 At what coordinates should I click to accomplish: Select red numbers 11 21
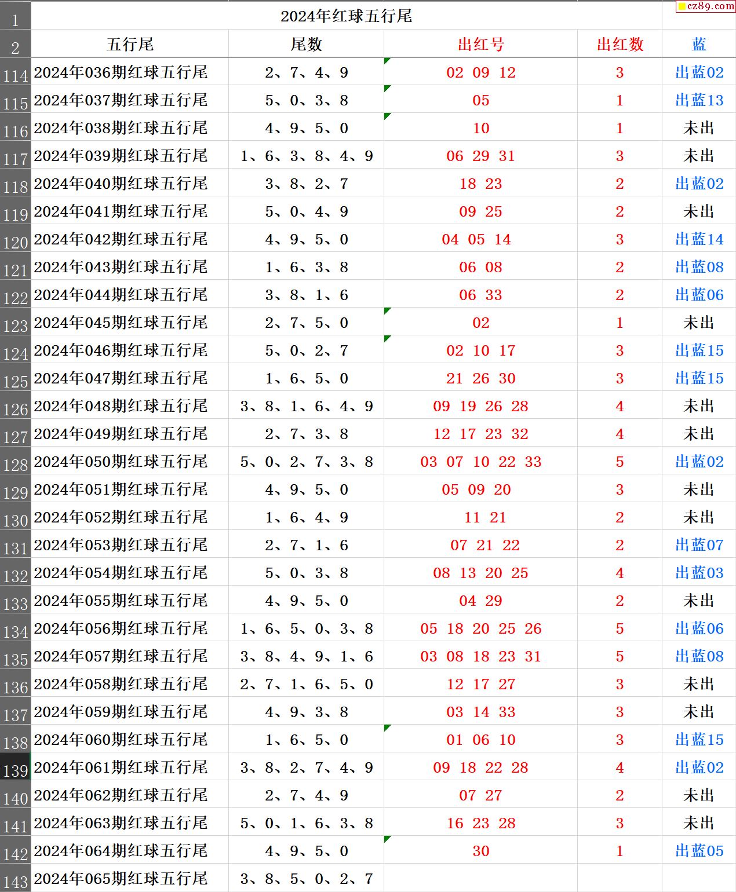pyautogui.click(x=480, y=517)
